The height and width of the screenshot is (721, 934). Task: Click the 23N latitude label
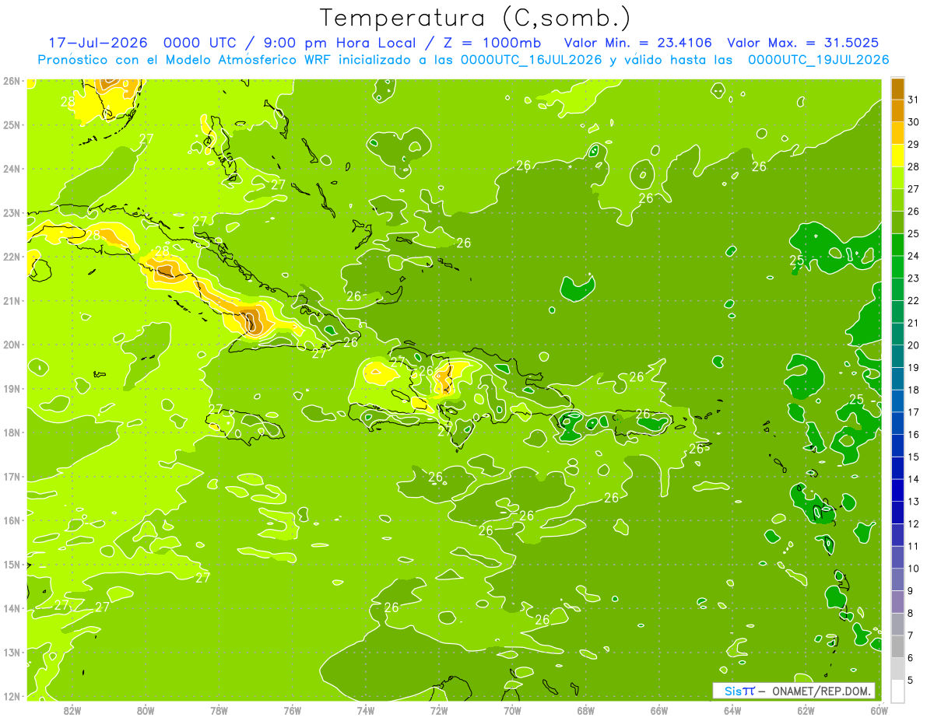[x=12, y=212]
